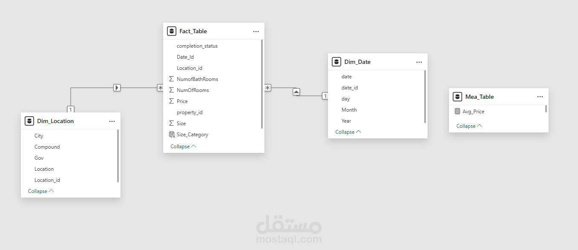Screen dimensions: 578x250
Task: Click the Dim_Date table icon
Action: 336,62
